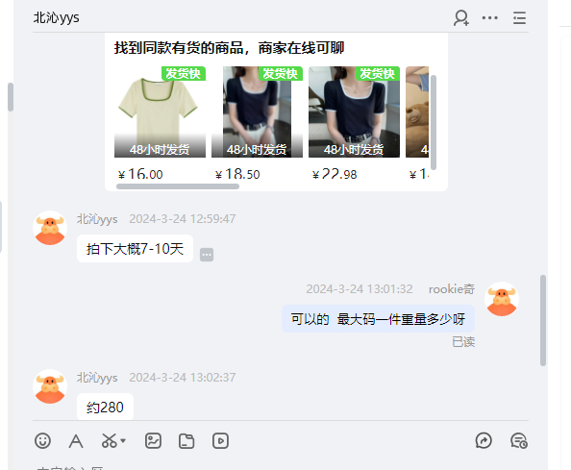
Task: Click the send file folder icon
Action: click(186, 441)
